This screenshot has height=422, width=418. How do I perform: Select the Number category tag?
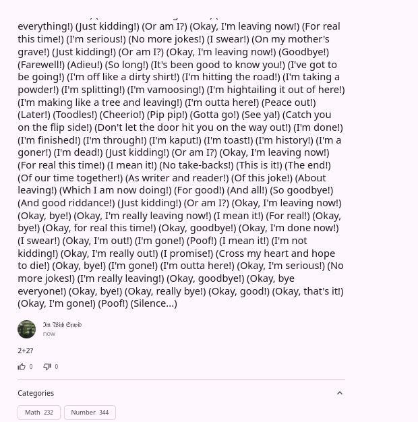[90, 412]
